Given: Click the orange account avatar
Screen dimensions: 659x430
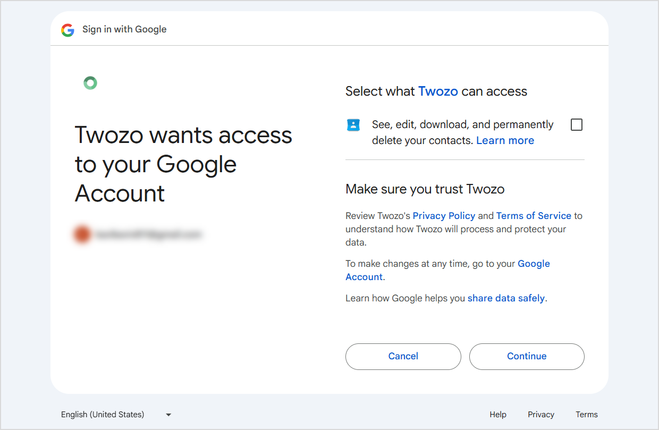Looking at the screenshot, I should click(82, 234).
